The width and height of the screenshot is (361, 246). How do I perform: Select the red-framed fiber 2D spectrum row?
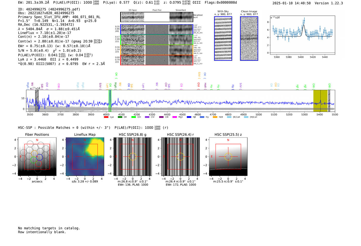click(157, 60)
